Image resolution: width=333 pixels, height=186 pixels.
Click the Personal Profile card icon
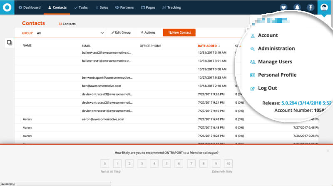point(253,75)
